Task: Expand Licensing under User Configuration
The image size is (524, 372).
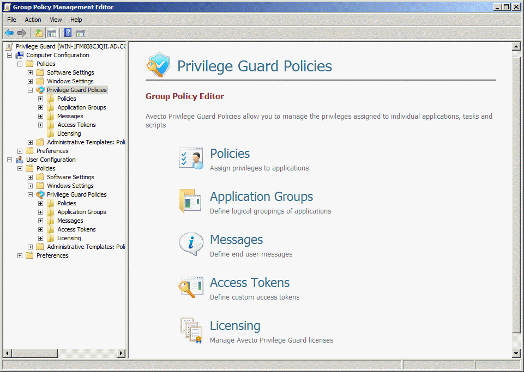Action: click(x=41, y=238)
